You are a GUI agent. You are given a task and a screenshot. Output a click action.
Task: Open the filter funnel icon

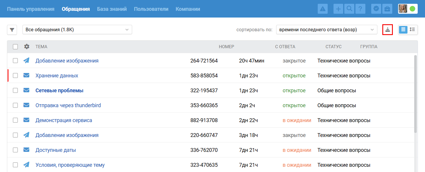coord(12,30)
